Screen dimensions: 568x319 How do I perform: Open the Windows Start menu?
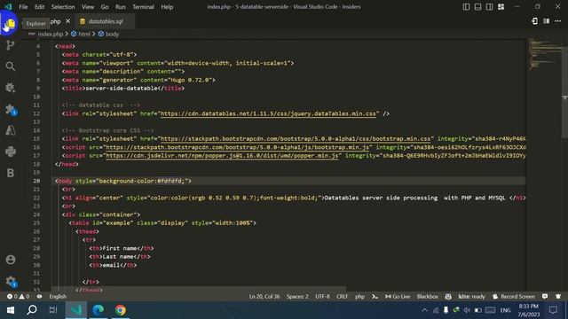10,310
